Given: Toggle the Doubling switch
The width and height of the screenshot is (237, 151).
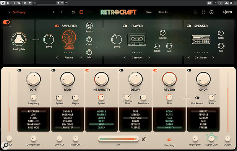Looking at the screenshot, I should (x=169, y=140).
